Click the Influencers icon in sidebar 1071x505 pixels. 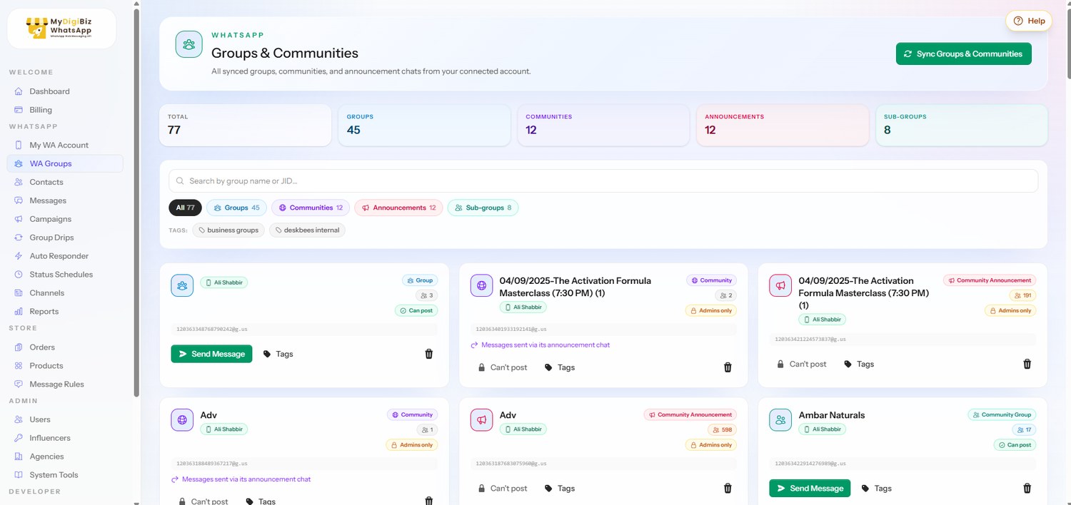click(19, 438)
